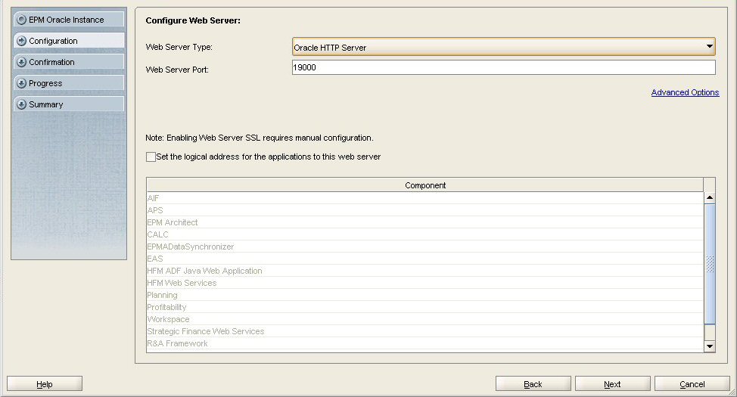Screen dimensions: 737x397
Task: Click the component list scrollbar thumb
Action: (x=710, y=264)
